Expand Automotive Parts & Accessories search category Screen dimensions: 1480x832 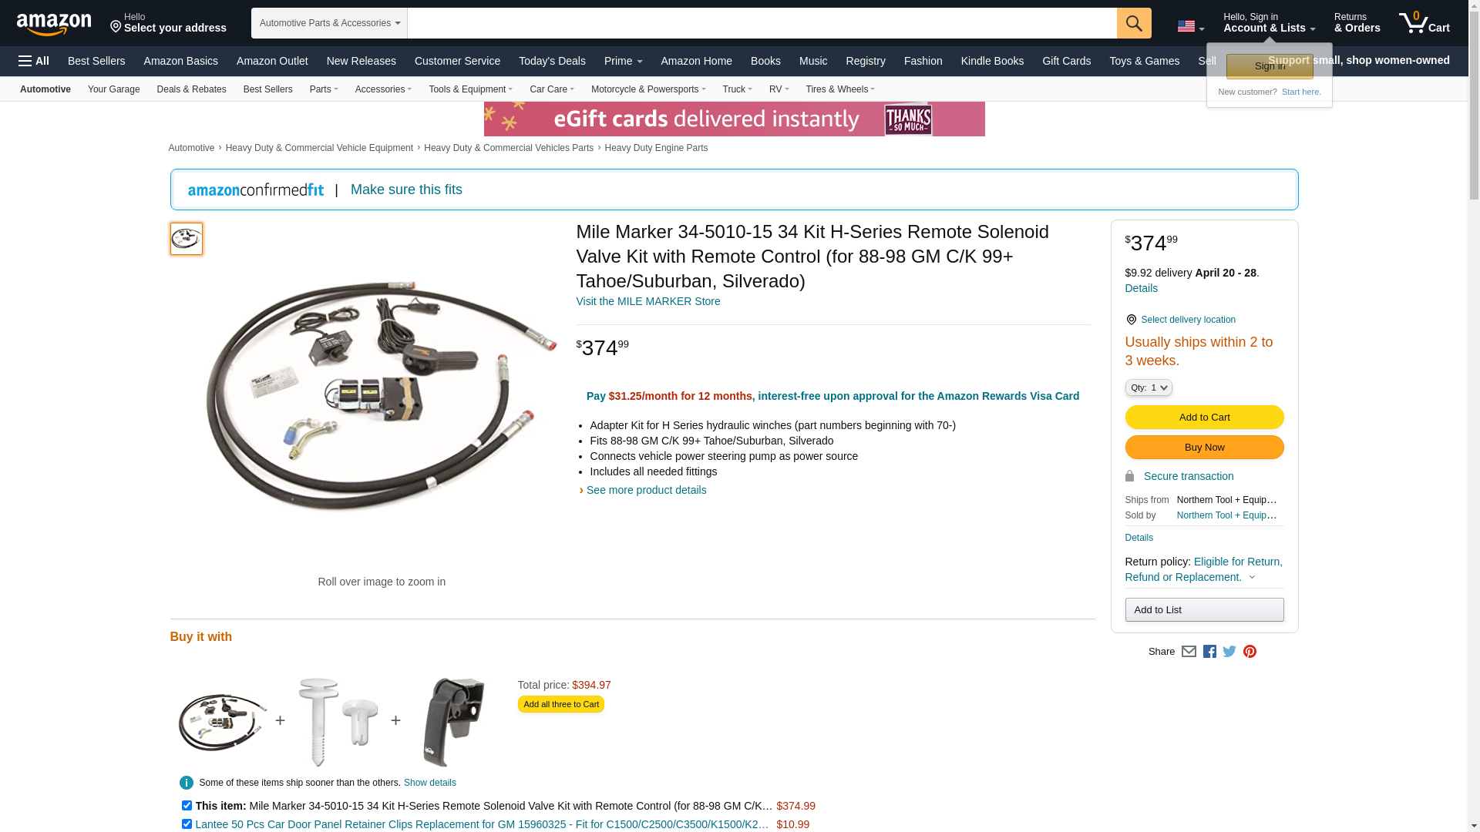329,23
